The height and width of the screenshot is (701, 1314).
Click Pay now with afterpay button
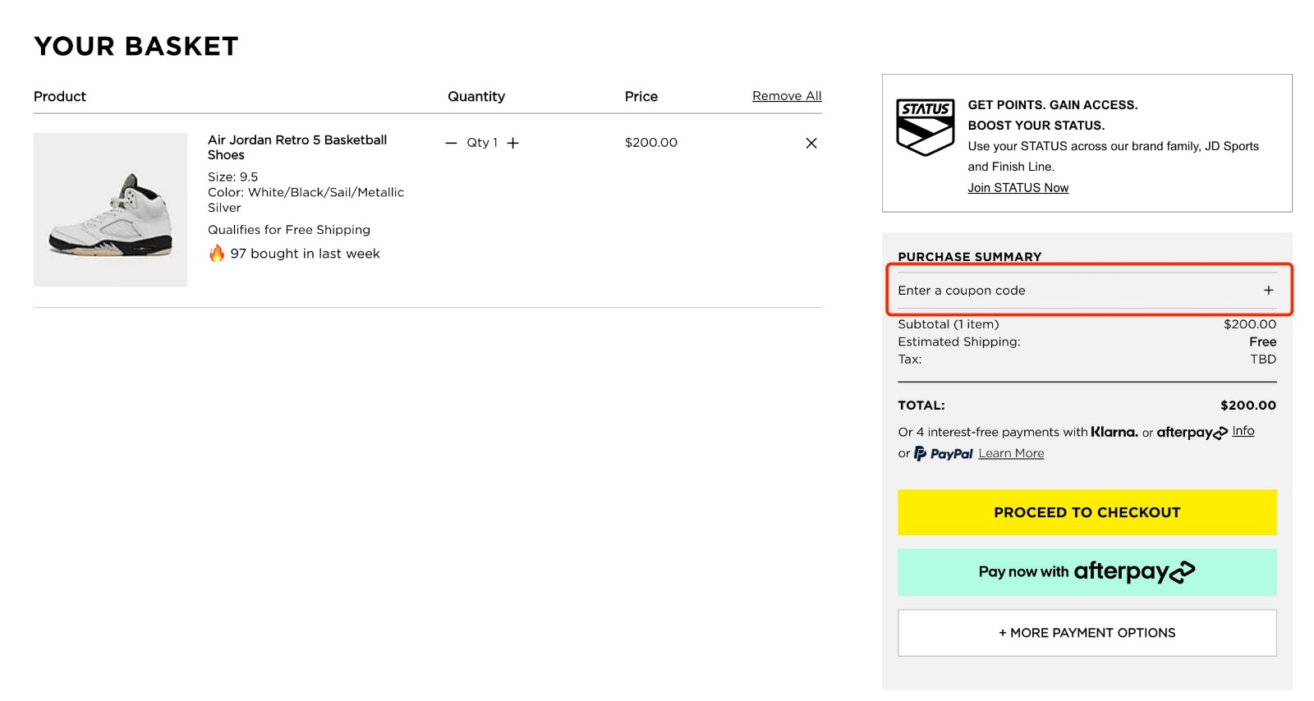tap(1087, 572)
